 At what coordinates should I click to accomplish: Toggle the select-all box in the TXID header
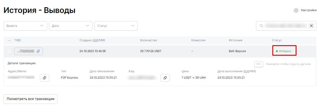(9, 40)
